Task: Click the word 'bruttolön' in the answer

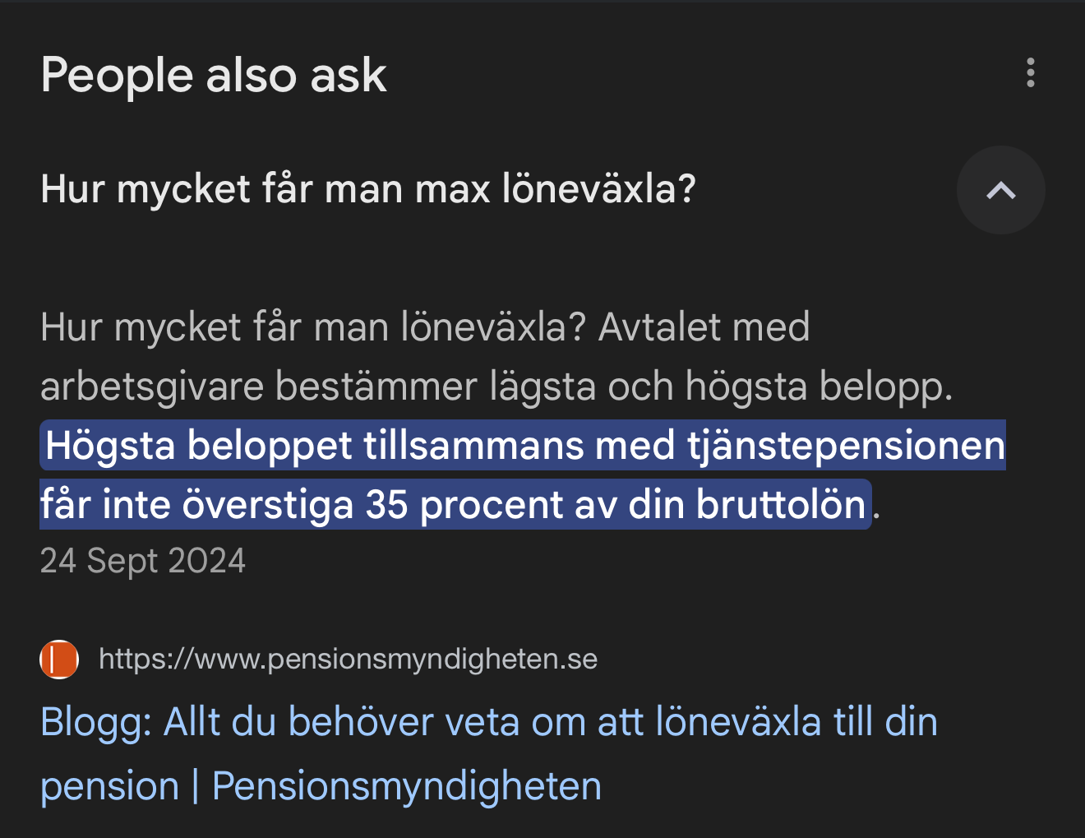Action: (x=782, y=505)
